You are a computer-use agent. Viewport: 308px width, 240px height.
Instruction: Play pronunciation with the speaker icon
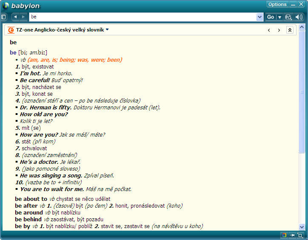click(299, 17)
